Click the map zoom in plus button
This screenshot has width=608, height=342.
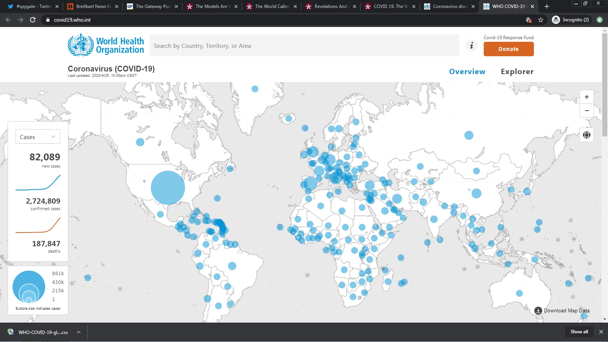[587, 97]
